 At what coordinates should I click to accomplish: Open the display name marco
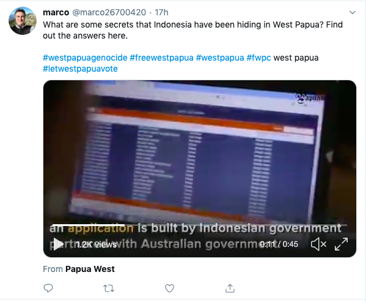pyautogui.click(x=56, y=12)
